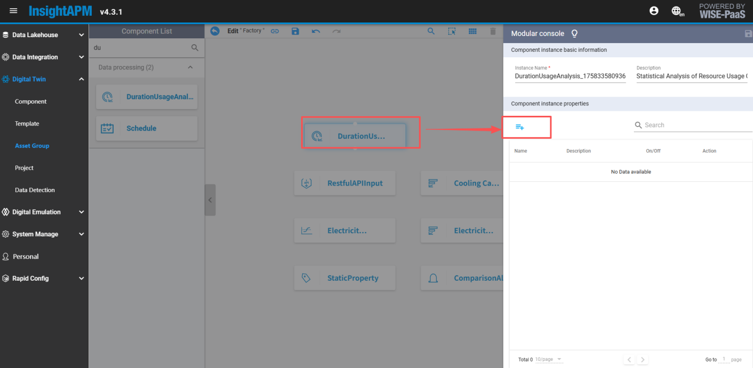
Task: Click the RestfulAPIInput node
Action: coord(345,183)
